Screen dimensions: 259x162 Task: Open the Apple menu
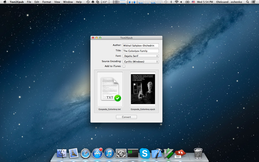pyautogui.click(x=5, y=2)
